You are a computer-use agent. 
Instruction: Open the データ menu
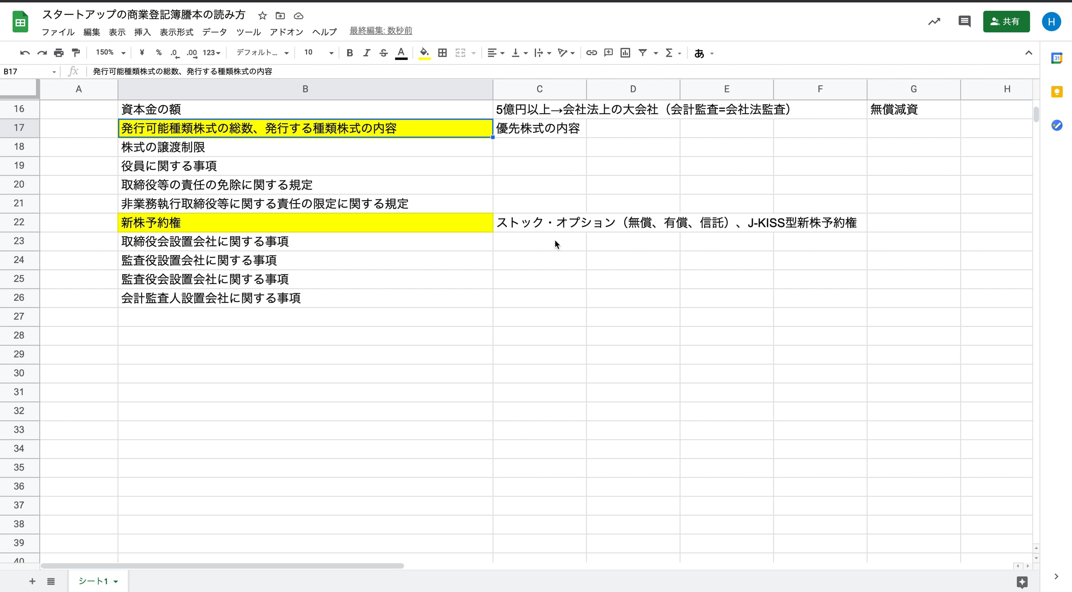tap(214, 32)
